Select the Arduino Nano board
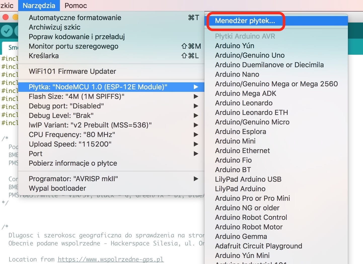This screenshot has width=363, height=264. 276,74
